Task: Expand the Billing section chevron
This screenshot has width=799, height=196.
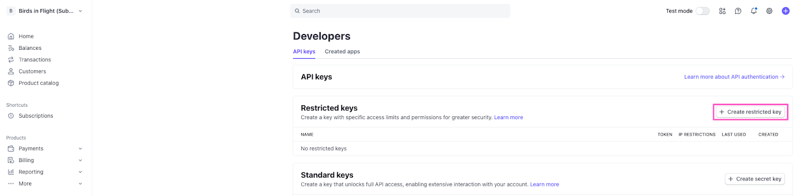Action: [x=80, y=160]
